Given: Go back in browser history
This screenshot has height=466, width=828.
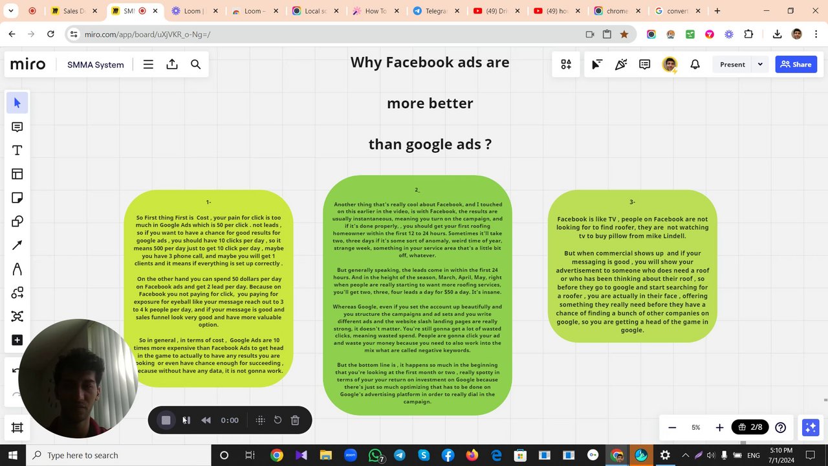Looking at the screenshot, I should pyautogui.click(x=12, y=34).
